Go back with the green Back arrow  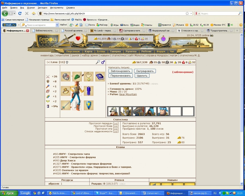click(x=5, y=13)
